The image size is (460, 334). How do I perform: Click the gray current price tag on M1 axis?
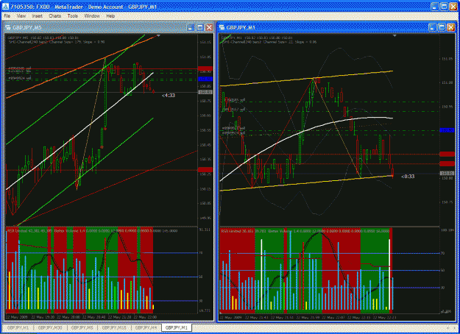pos(447,174)
